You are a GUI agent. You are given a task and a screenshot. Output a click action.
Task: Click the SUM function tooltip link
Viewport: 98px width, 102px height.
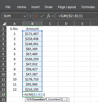[x=30, y=99]
